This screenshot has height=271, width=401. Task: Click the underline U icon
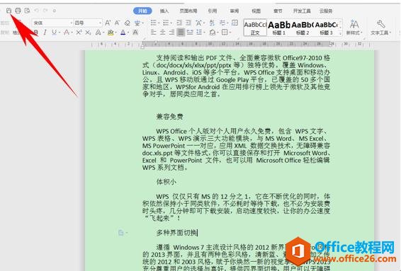(x=54, y=33)
